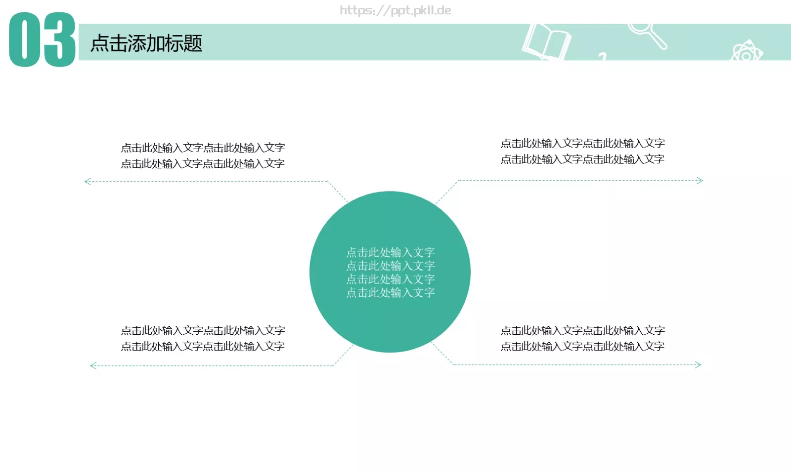This screenshot has width=791, height=474.
Task: Select the magnifying glass icon in header banner
Action: coord(648,35)
